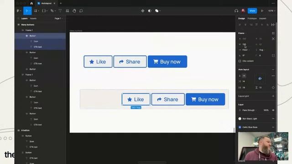292x164 pixels.
Task: Select the Pen tool
Action: pyautogui.click(x=52, y=11)
